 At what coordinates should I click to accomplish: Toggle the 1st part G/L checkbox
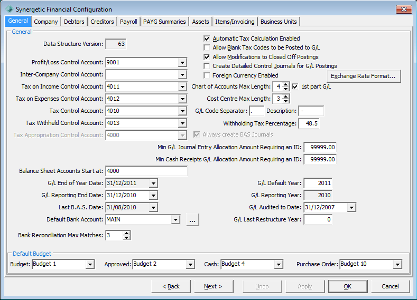pyautogui.click(x=295, y=87)
